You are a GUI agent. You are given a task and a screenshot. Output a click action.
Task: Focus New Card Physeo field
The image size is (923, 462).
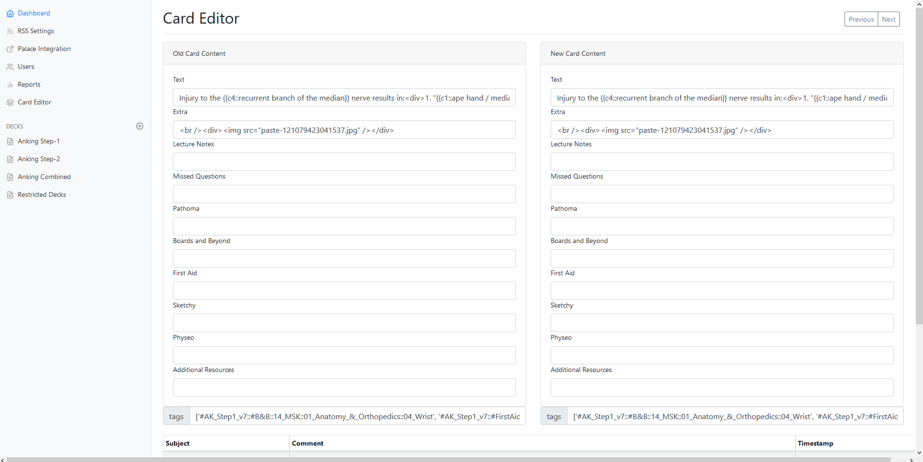tap(722, 356)
